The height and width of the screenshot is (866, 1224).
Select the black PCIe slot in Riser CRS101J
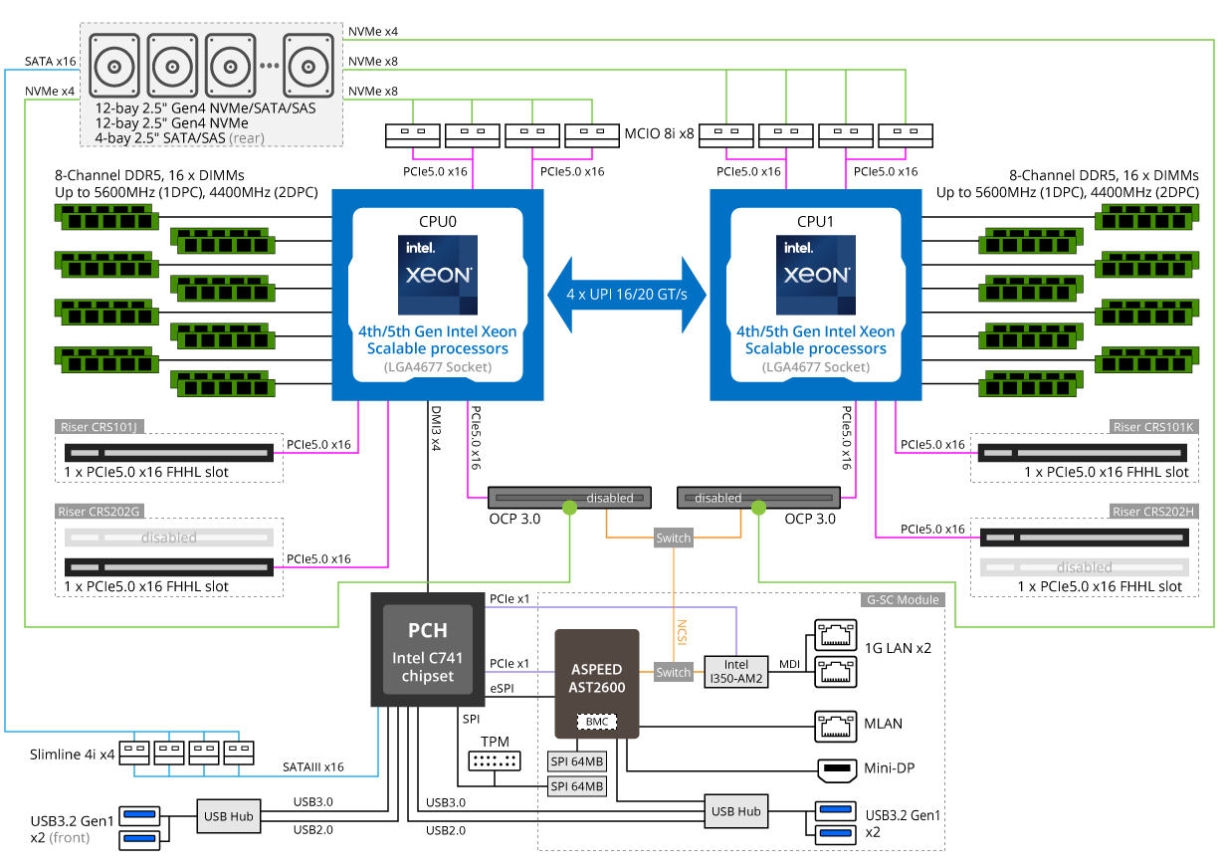point(168,454)
